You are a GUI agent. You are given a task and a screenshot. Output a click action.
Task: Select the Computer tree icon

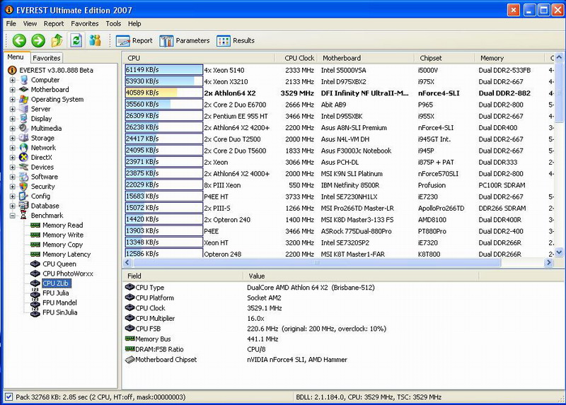(24, 80)
